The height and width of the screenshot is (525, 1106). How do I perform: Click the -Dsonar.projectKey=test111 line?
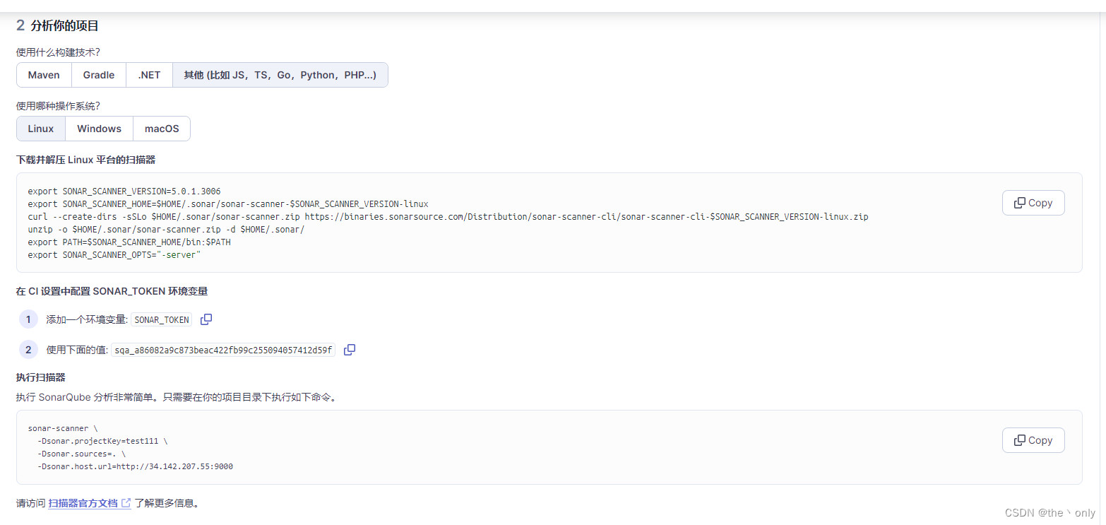tap(103, 441)
